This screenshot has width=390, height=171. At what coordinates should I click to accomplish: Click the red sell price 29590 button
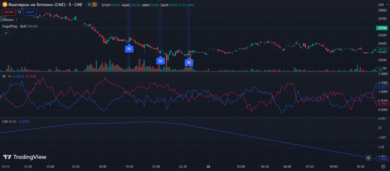tap(9, 12)
